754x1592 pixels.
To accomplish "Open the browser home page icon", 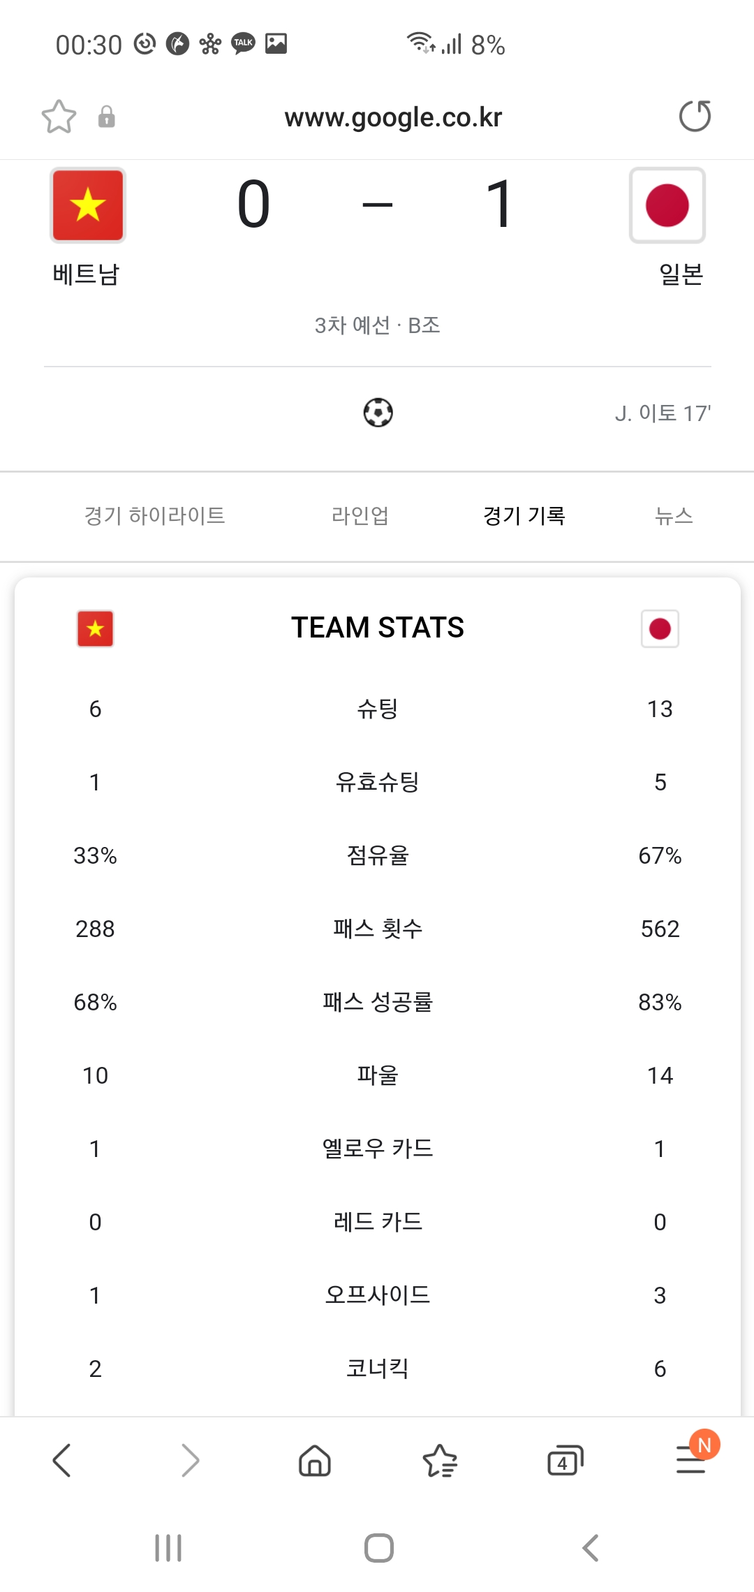I will tap(314, 1461).
